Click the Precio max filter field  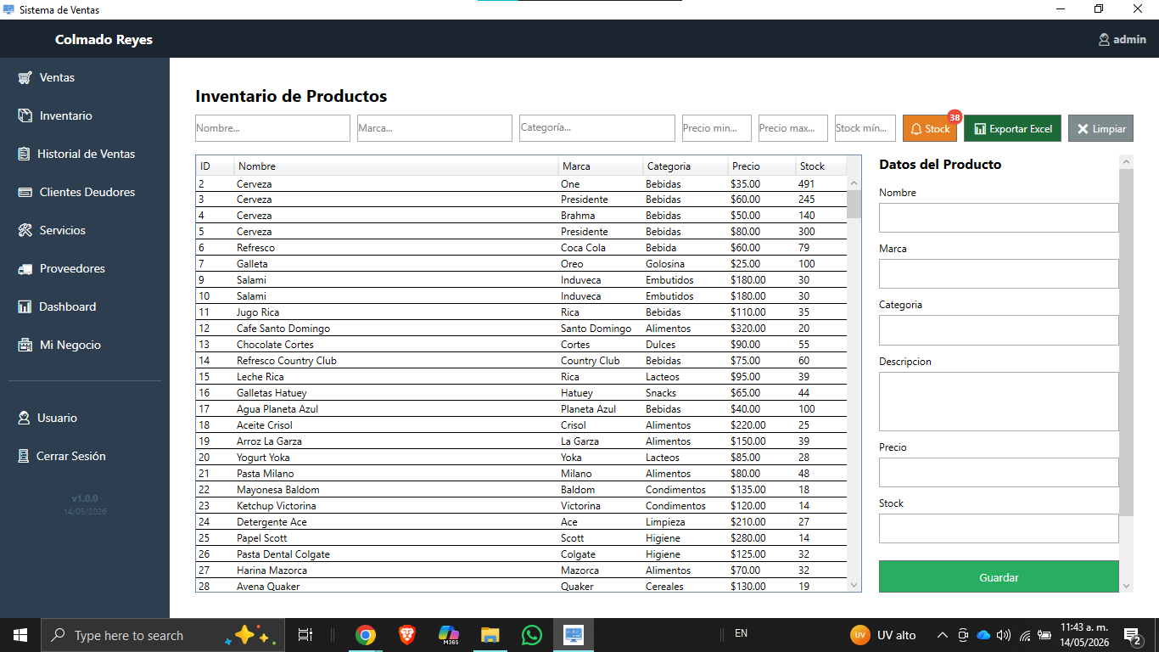point(793,128)
